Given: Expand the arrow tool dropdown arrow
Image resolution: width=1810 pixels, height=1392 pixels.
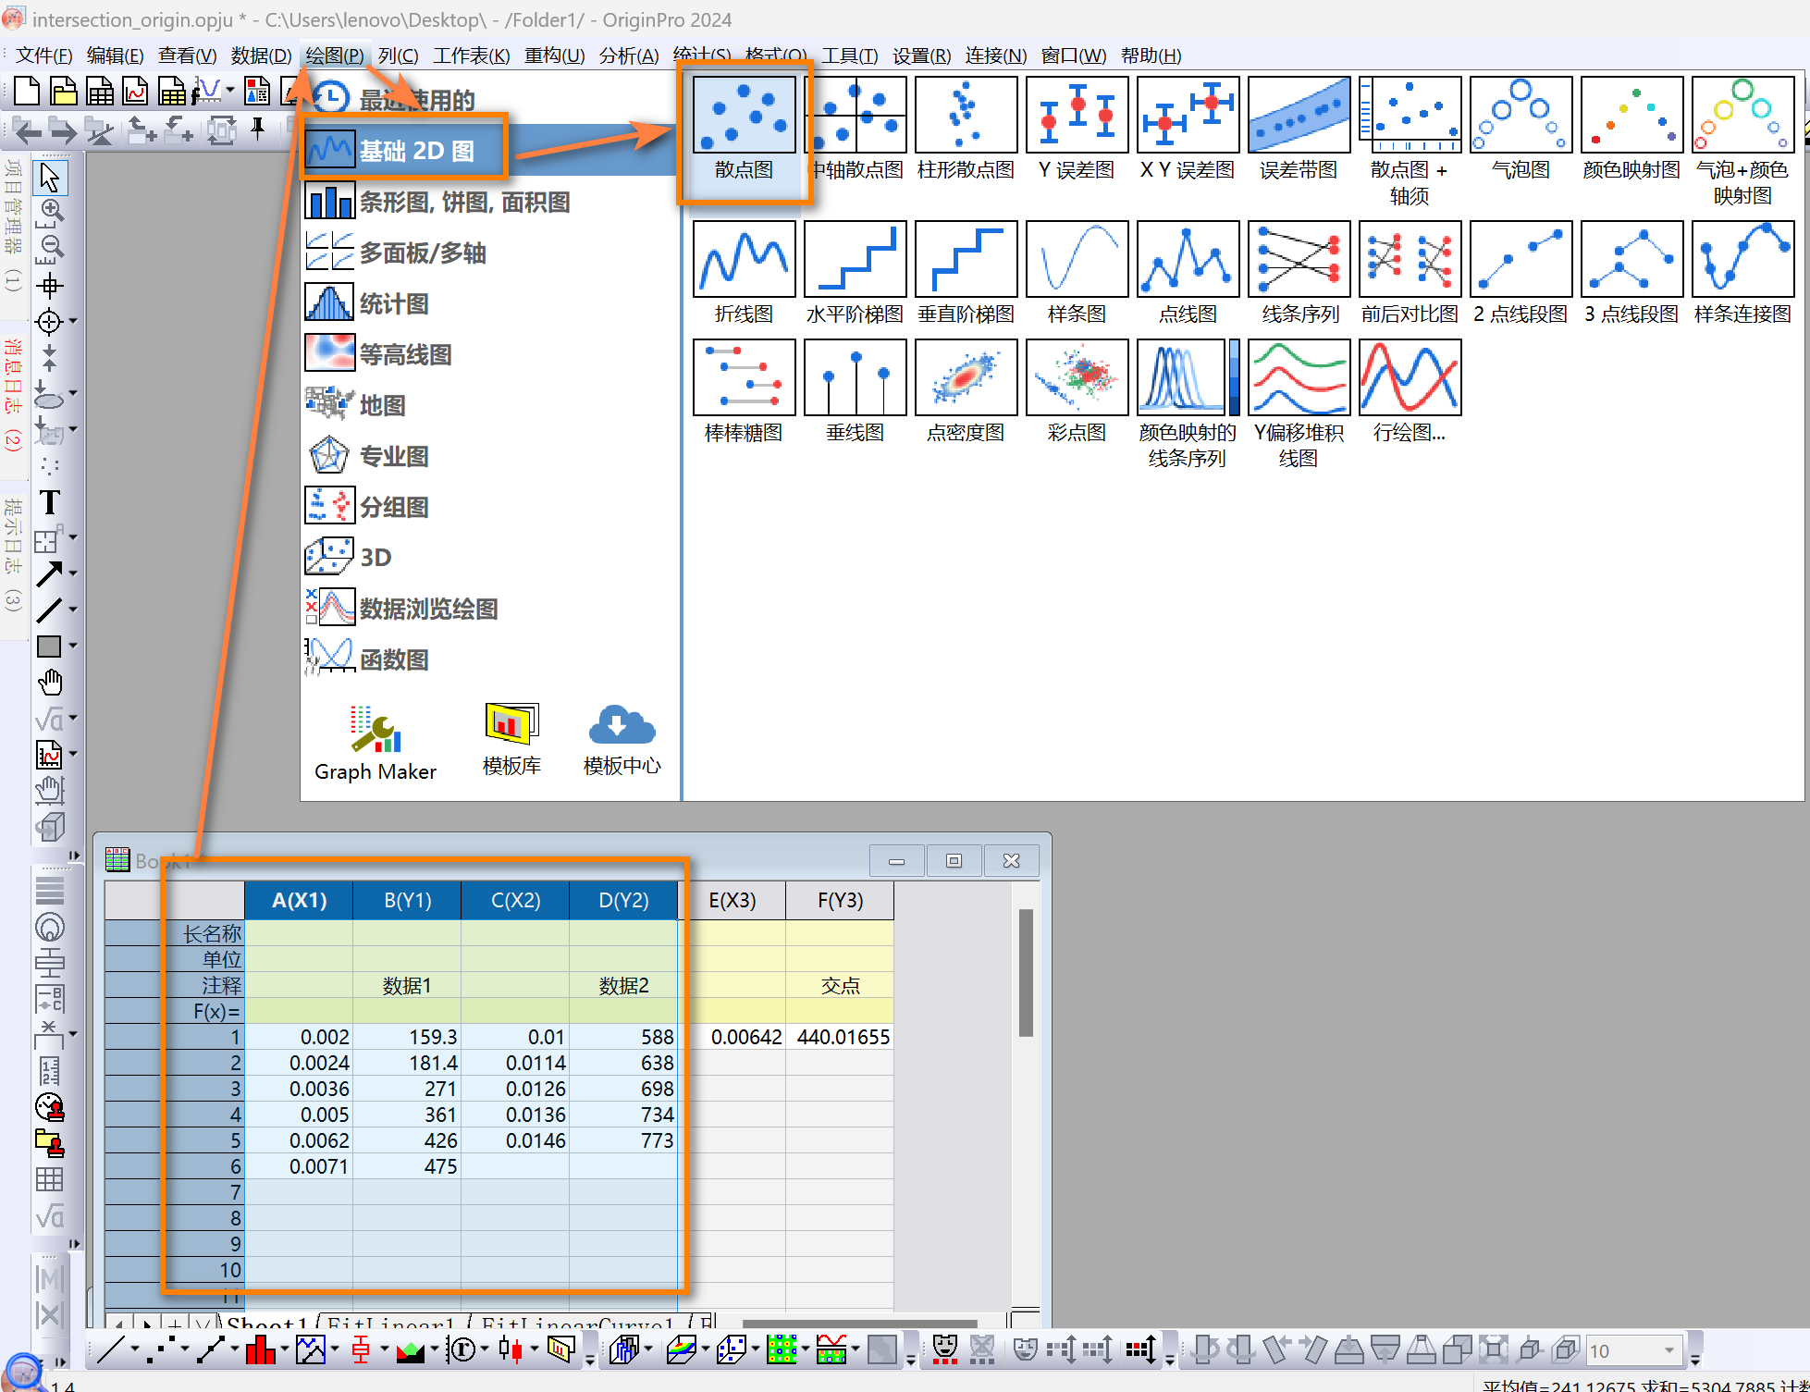Looking at the screenshot, I should click(73, 573).
